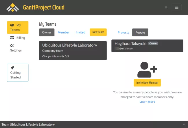
Task: Expand the bottom team panel chevron
Action: pos(184,125)
